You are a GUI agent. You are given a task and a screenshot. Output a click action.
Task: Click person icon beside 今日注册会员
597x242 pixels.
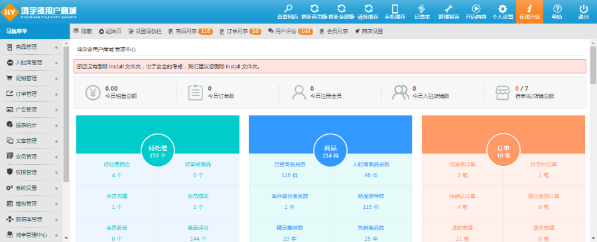(299, 93)
